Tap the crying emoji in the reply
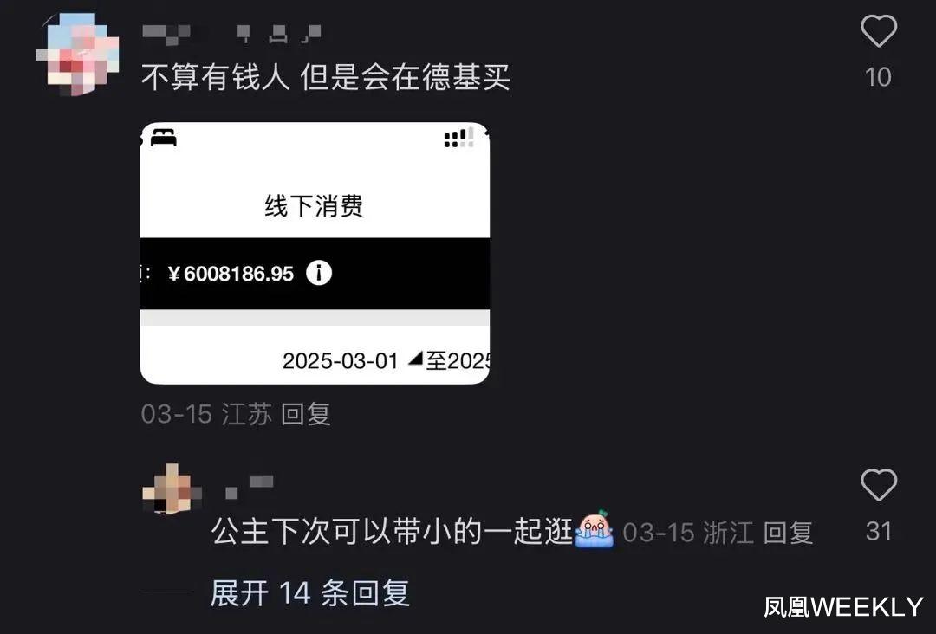Viewport: 936px width, 634px height. [594, 529]
